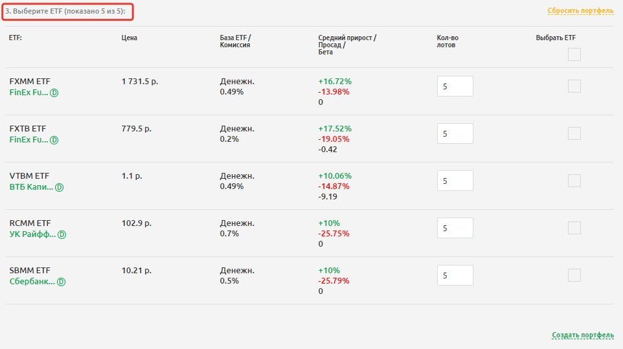Focus the lots quantity field for VTBM

455,181
